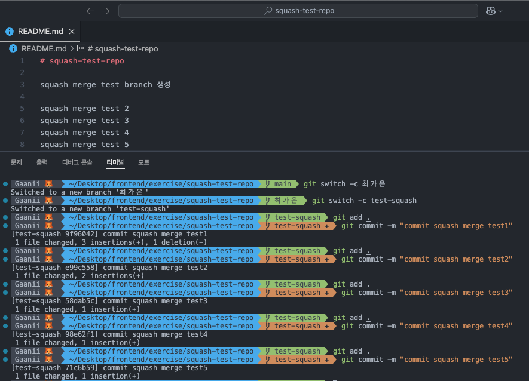Click the '[test-squash e99c558]' output line
529x381 pixels.
(x=109, y=268)
